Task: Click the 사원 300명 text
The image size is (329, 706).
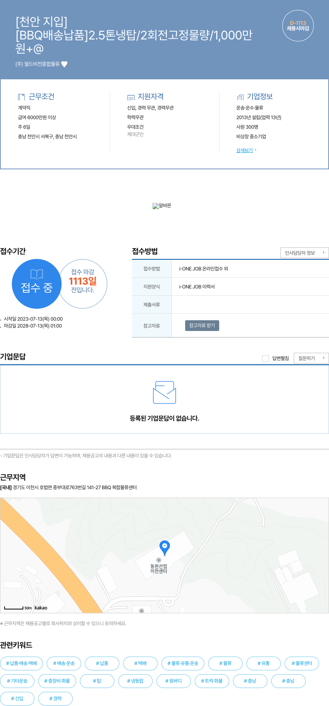Action: (247, 127)
